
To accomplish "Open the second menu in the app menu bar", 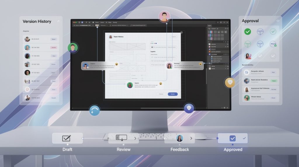I will (102, 22).
